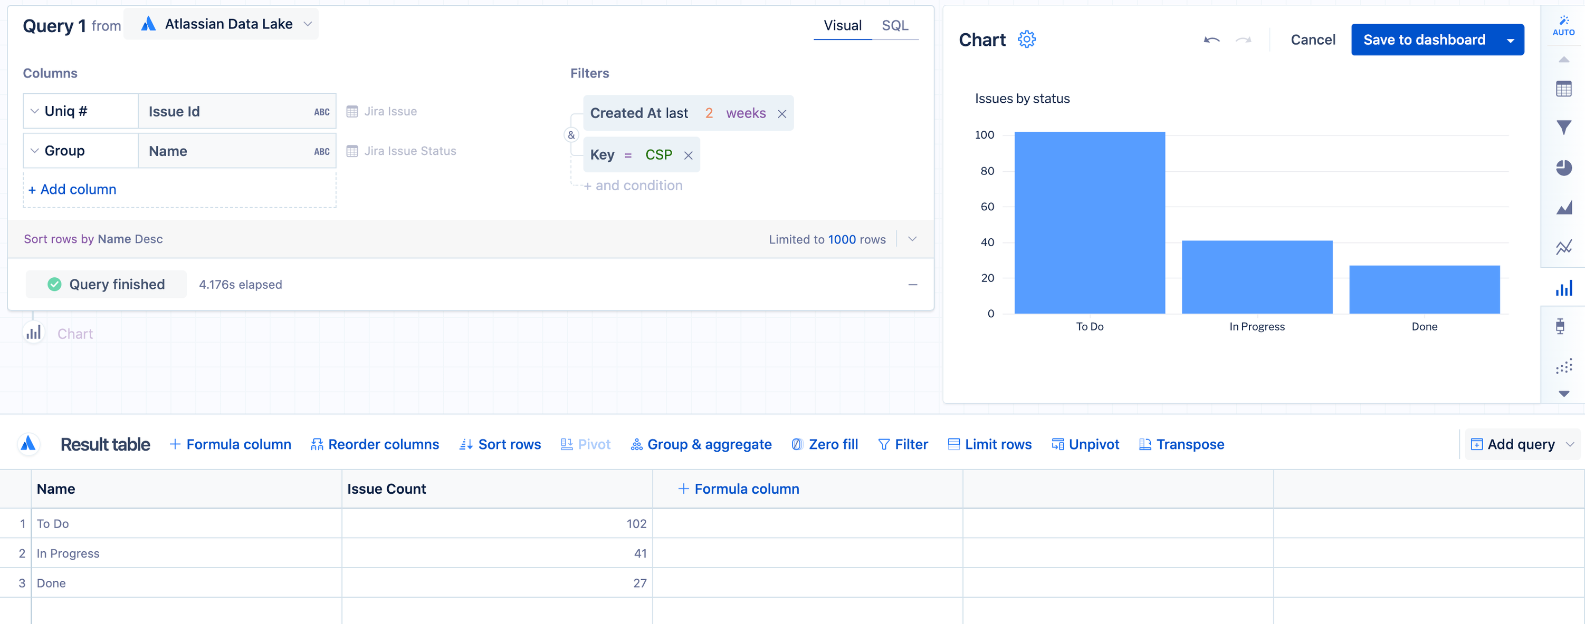Select the scatter chart type icon

coord(1563,366)
